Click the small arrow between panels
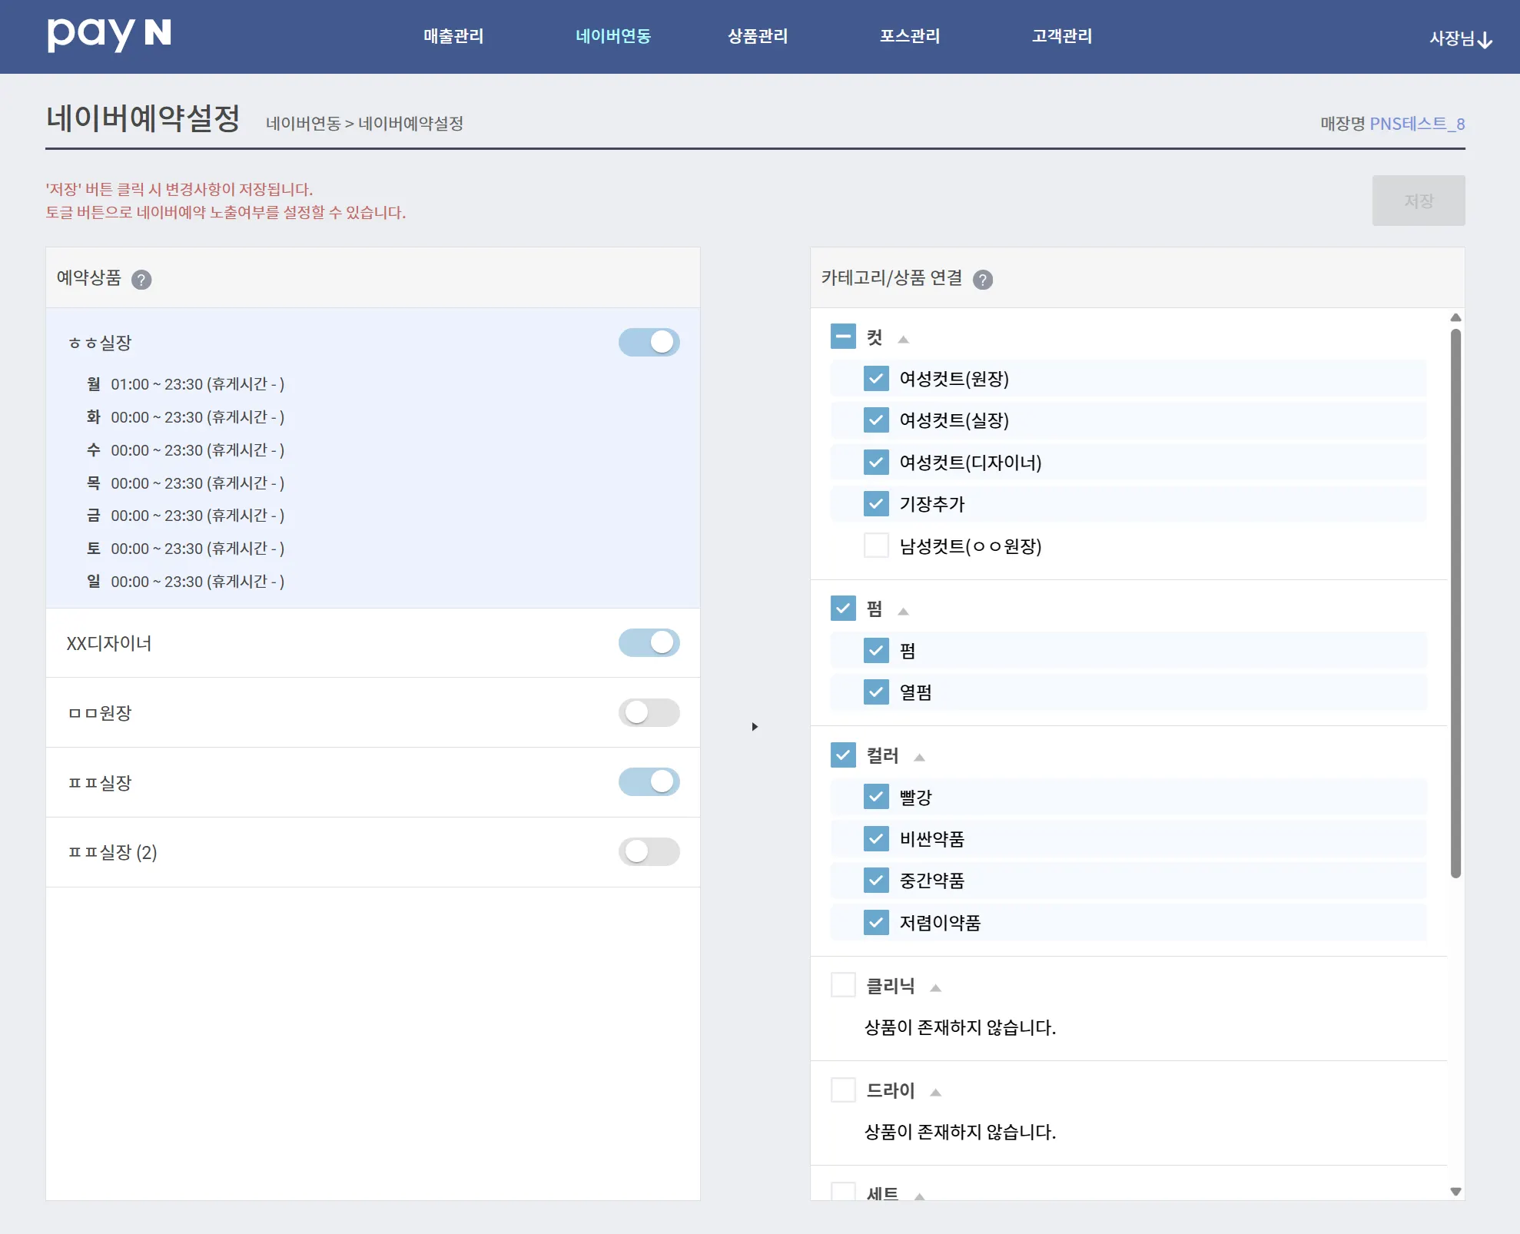The height and width of the screenshot is (1234, 1520). 755,726
